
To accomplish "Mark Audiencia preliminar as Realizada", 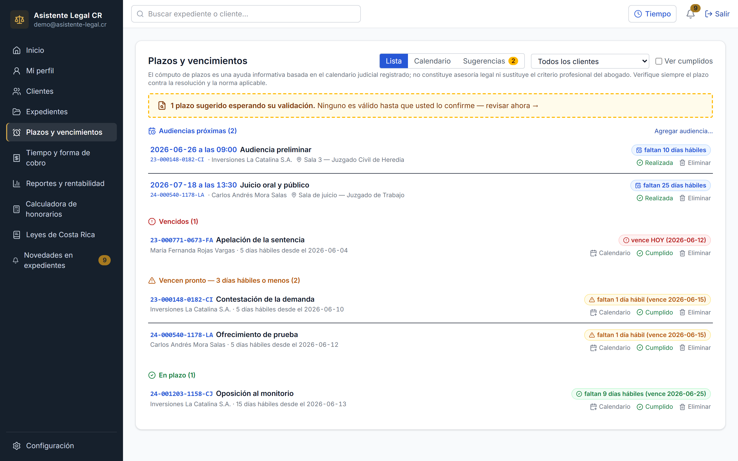I will pyautogui.click(x=655, y=163).
